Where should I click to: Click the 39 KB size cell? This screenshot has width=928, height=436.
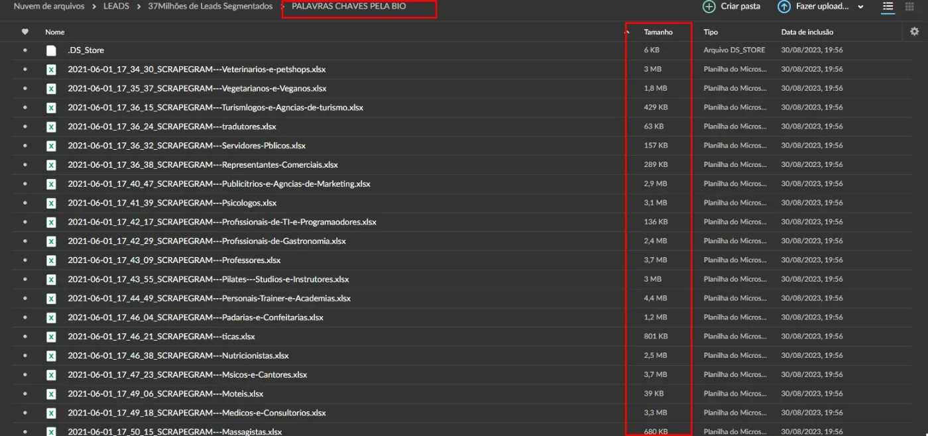[654, 394]
